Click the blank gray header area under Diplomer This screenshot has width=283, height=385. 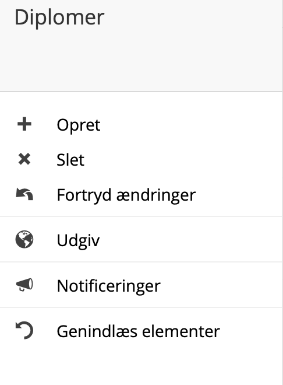pyautogui.click(x=141, y=61)
